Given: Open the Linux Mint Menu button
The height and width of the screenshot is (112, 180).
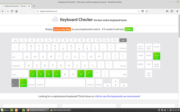Looking at the screenshot, I should [x=5, y=110].
